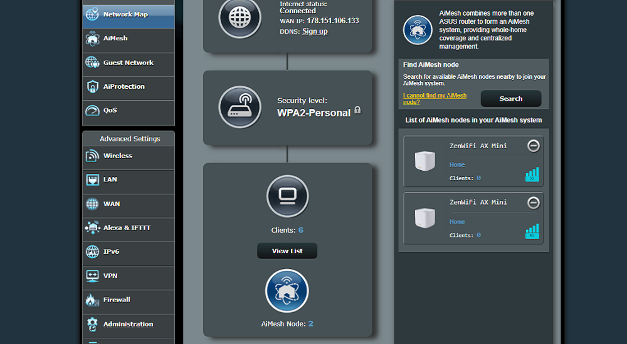The image size is (627, 344).
Task: Click the Clients computer circle icon
Action: 288,196
